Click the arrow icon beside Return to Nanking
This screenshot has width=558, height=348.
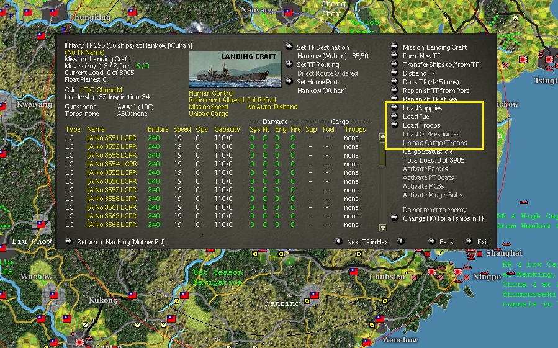click(69, 242)
